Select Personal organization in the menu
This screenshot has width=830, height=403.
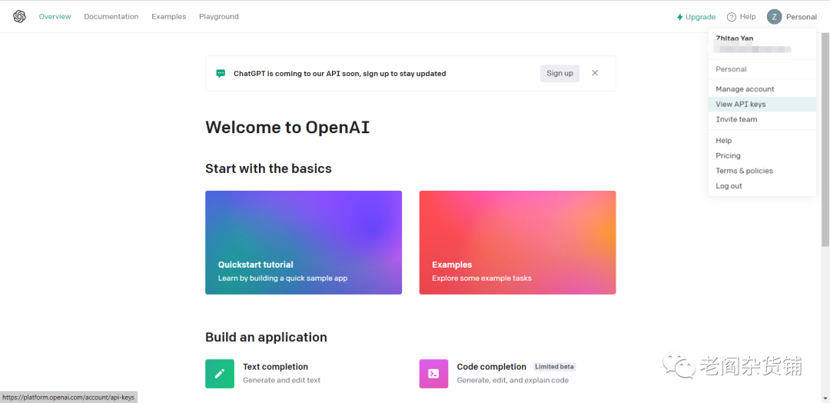762,69
